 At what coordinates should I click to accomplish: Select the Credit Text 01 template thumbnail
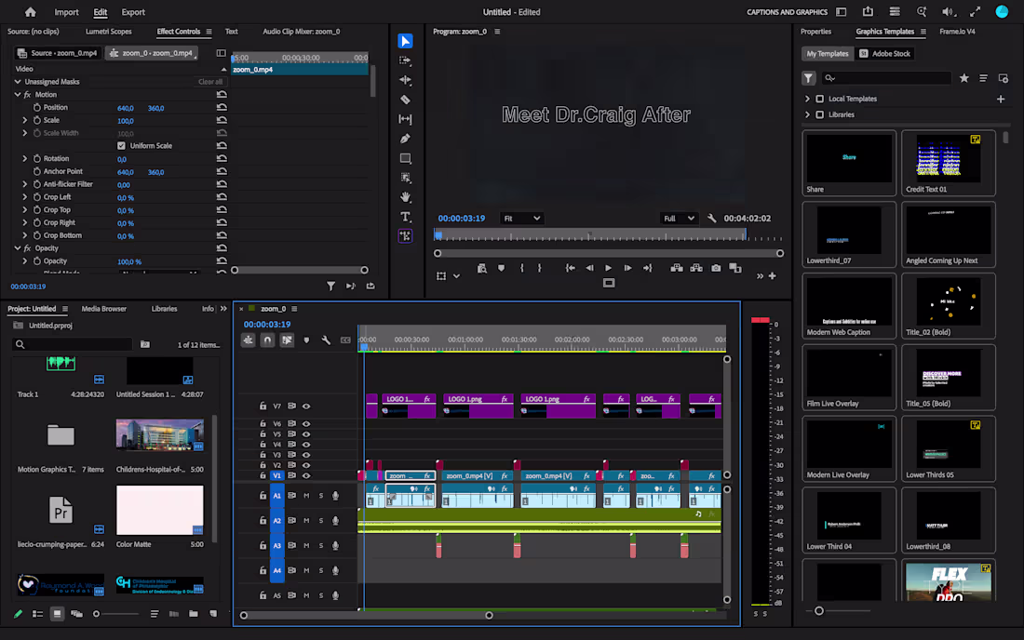(949, 163)
